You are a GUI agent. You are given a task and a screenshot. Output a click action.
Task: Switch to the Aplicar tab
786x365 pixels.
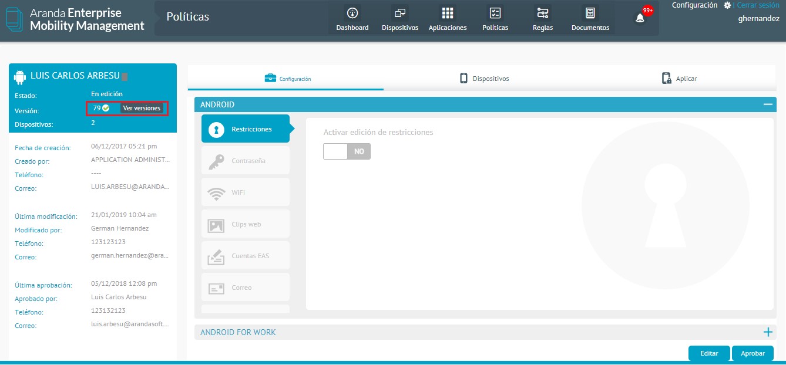(x=679, y=79)
